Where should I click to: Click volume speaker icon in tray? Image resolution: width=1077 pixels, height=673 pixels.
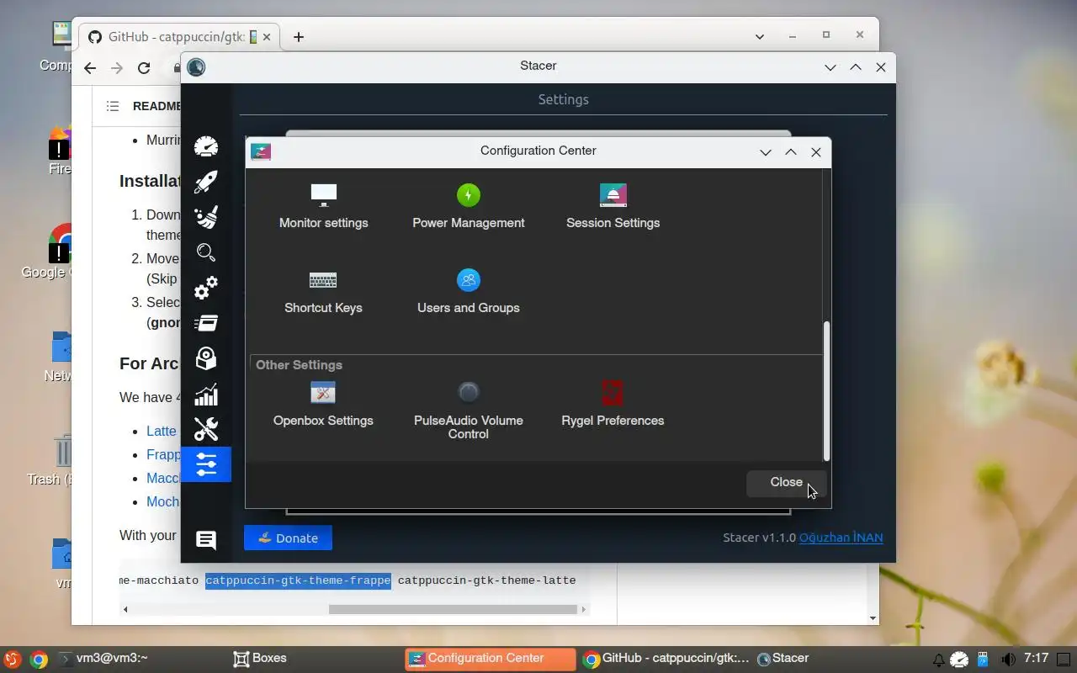(x=1007, y=660)
